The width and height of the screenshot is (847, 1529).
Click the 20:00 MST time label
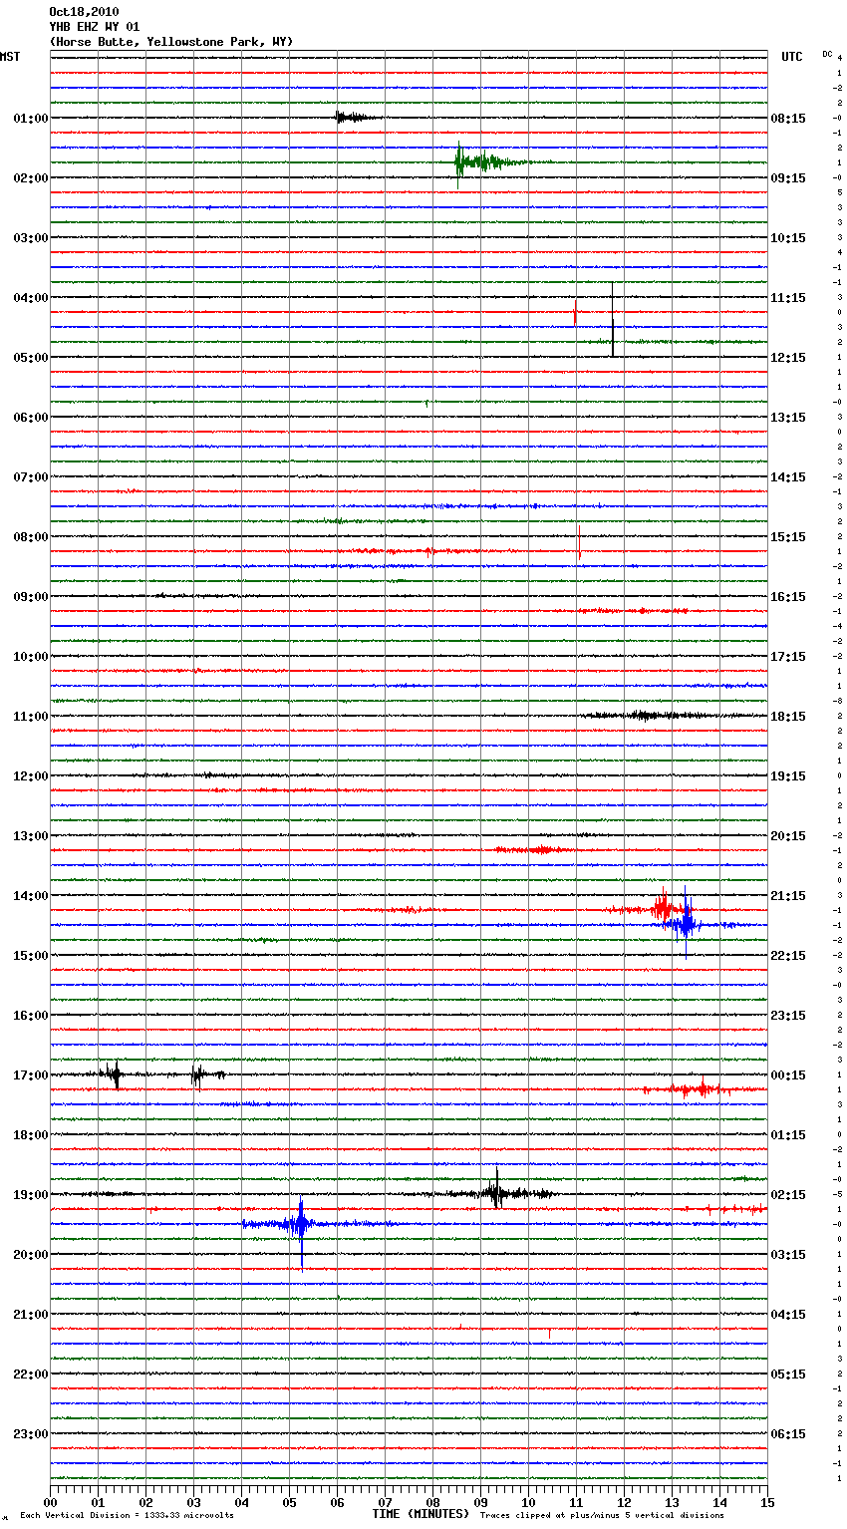(30, 1255)
